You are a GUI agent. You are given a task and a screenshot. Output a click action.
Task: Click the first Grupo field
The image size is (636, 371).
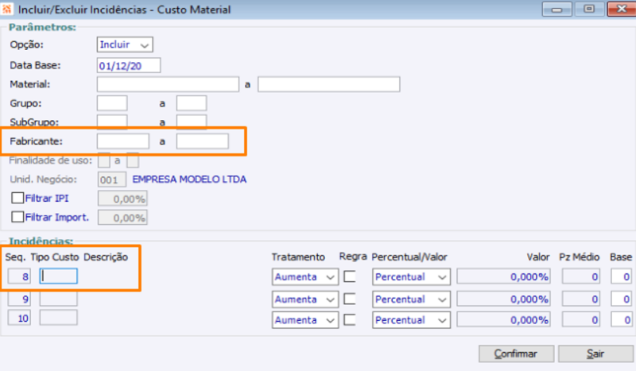click(112, 103)
